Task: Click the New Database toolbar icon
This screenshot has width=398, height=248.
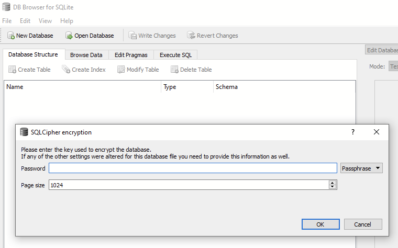Action: click(x=11, y=36)
